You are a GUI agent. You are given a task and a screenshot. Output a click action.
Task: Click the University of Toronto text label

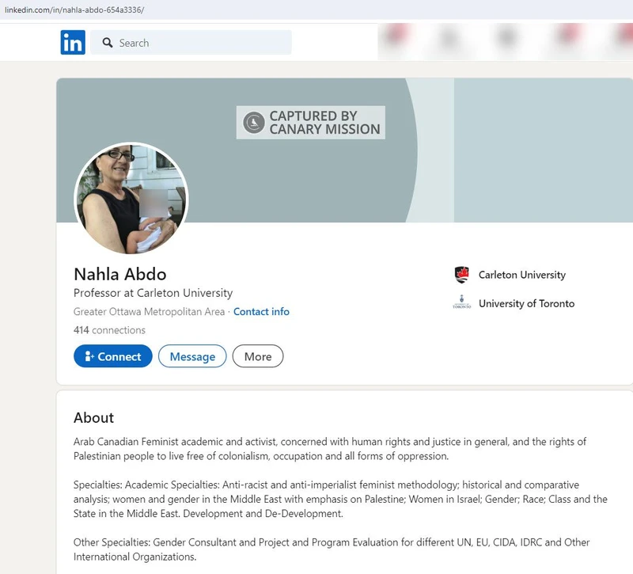(527, 303)
